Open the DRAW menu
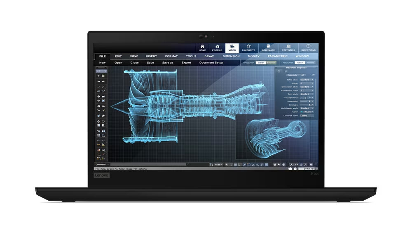 209,56
